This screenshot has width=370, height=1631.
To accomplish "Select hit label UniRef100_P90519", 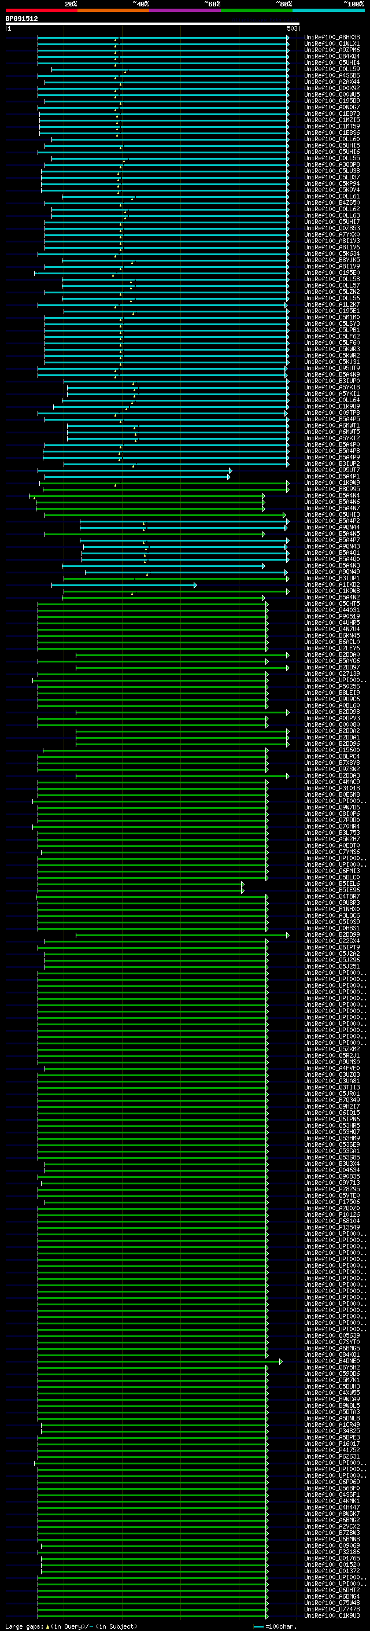I will coord(332,617).
